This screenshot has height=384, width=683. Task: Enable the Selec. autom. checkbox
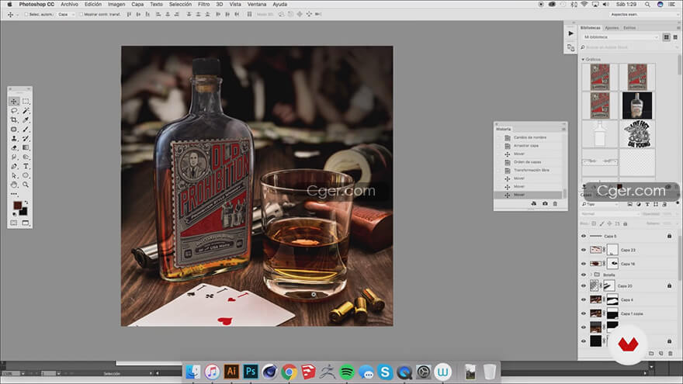point(26,14)
